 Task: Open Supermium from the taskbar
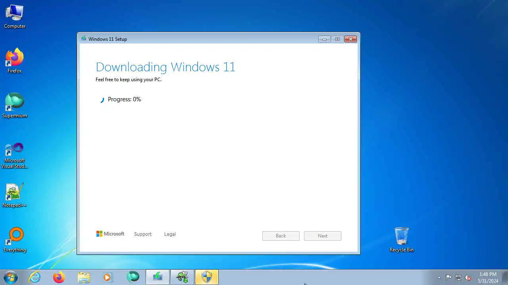133,277
